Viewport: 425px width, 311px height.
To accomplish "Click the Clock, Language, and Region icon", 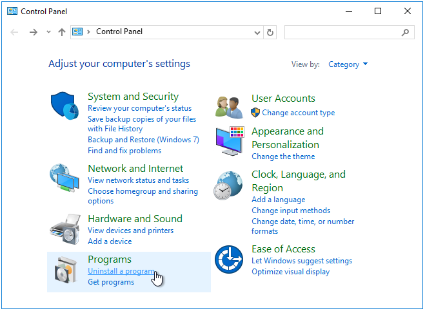I will coord(230,186).
